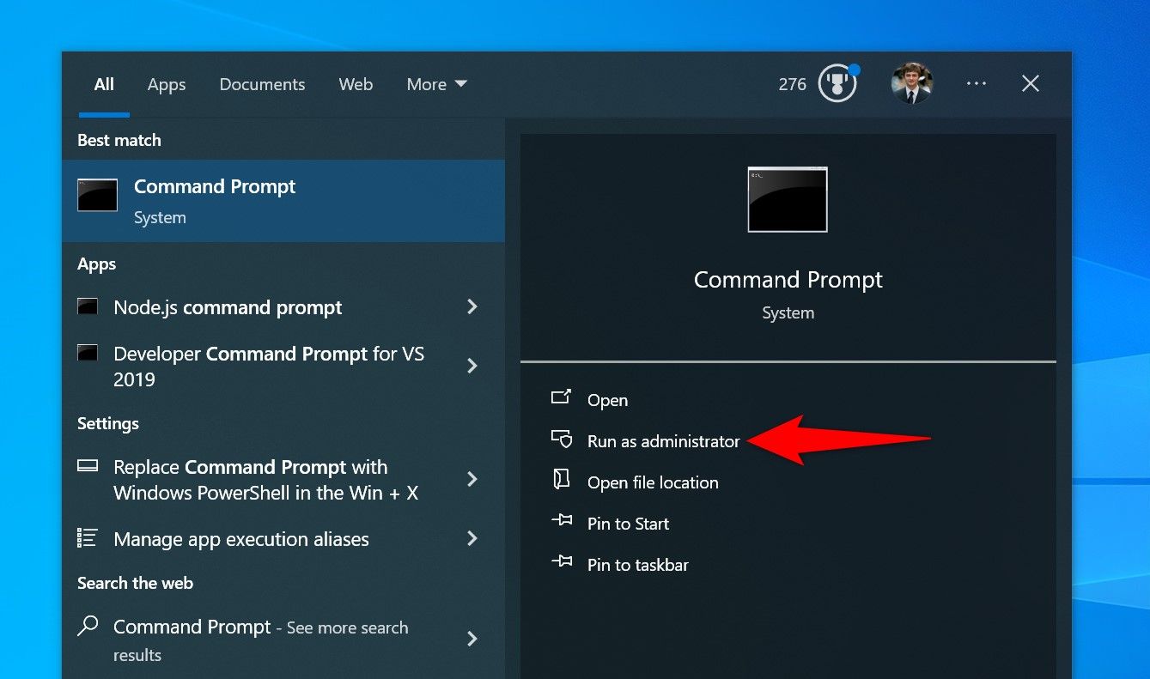Click the Open file location folder icon
The height and width of the screenshot is (679, 1150).
pos(562,482)
